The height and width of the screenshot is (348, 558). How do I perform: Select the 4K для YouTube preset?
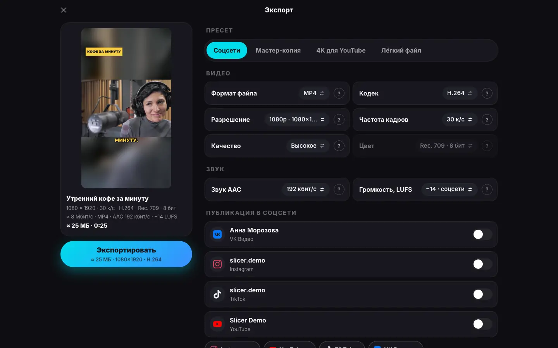pyautogui.click(x=341, y=50)
